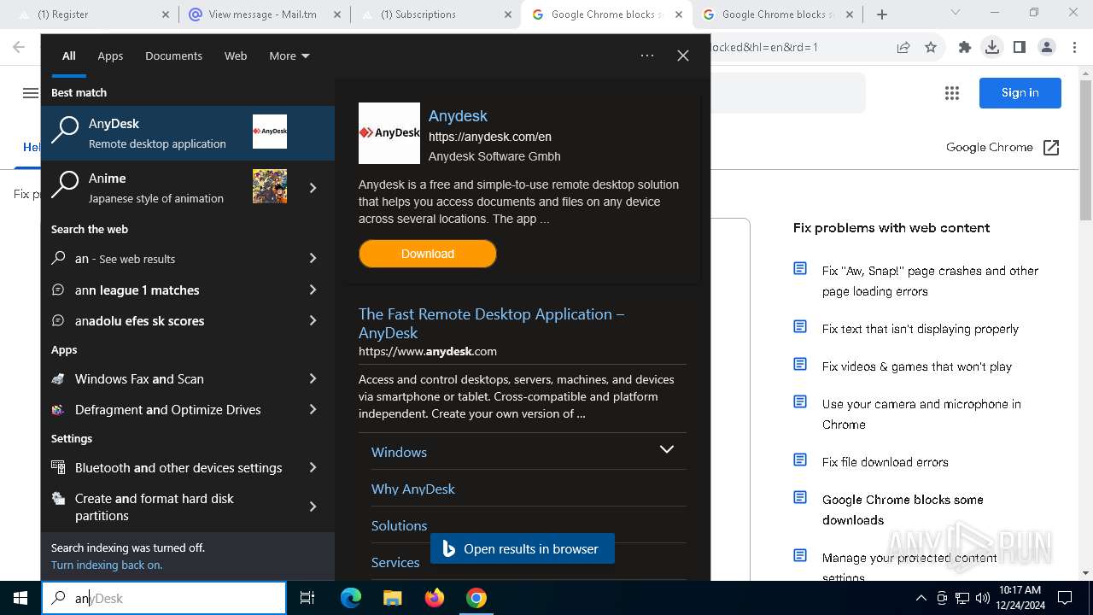This screenshot has width=1093, height=615.
Task: Switch to the Documents search tab
Action: click(x=173, y=56)
